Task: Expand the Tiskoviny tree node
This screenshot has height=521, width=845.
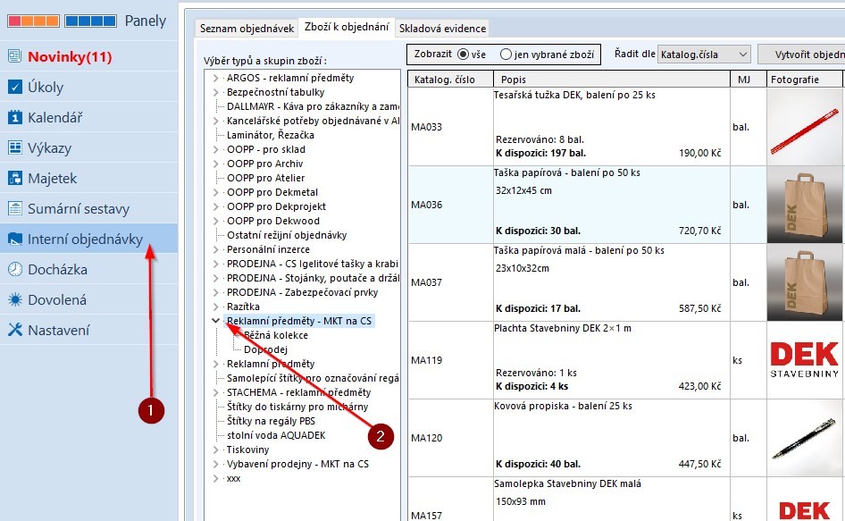Action: point(215,450)
